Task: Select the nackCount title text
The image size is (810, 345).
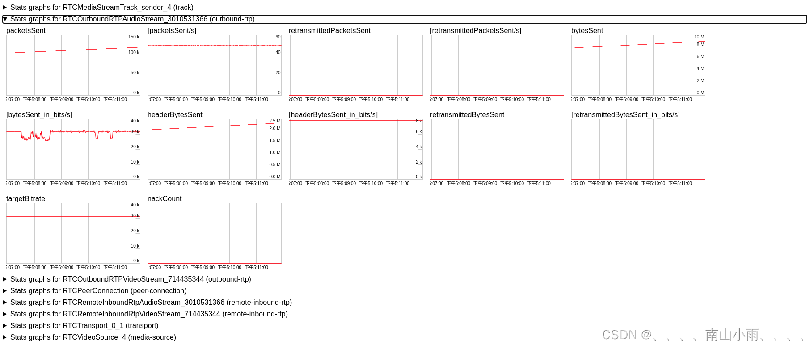Action: pos(165,199)
